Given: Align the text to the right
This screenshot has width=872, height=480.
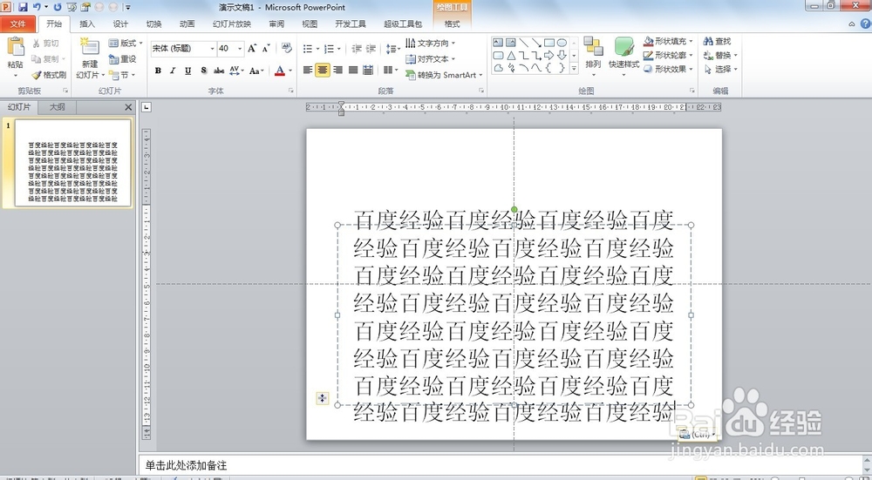Looking at the screenshot, I should (x=337, y=70).
